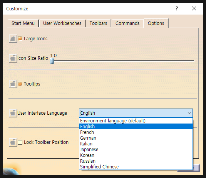Choose Environment language (default) option
206x178 pixels.
136,121
